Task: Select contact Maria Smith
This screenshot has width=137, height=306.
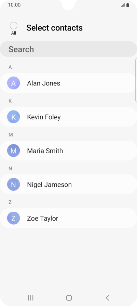Action: click(68, 151)
